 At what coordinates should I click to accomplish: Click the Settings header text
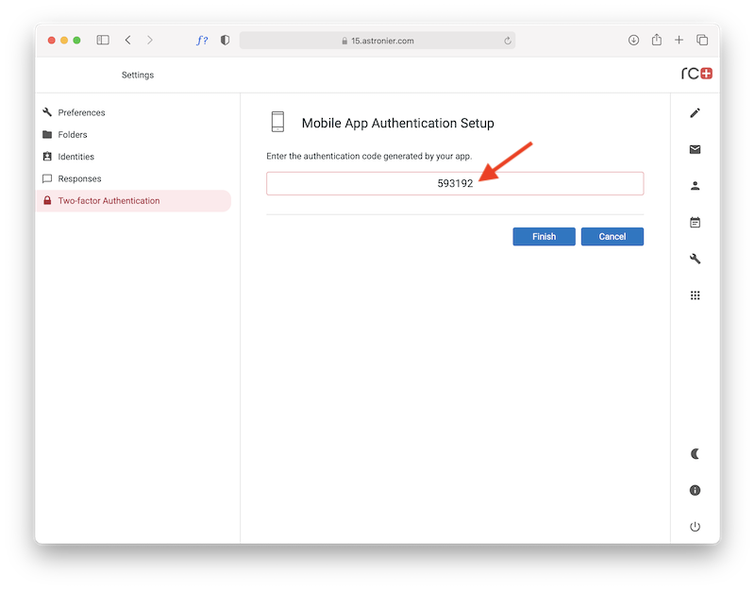click(x=138, y=76)
